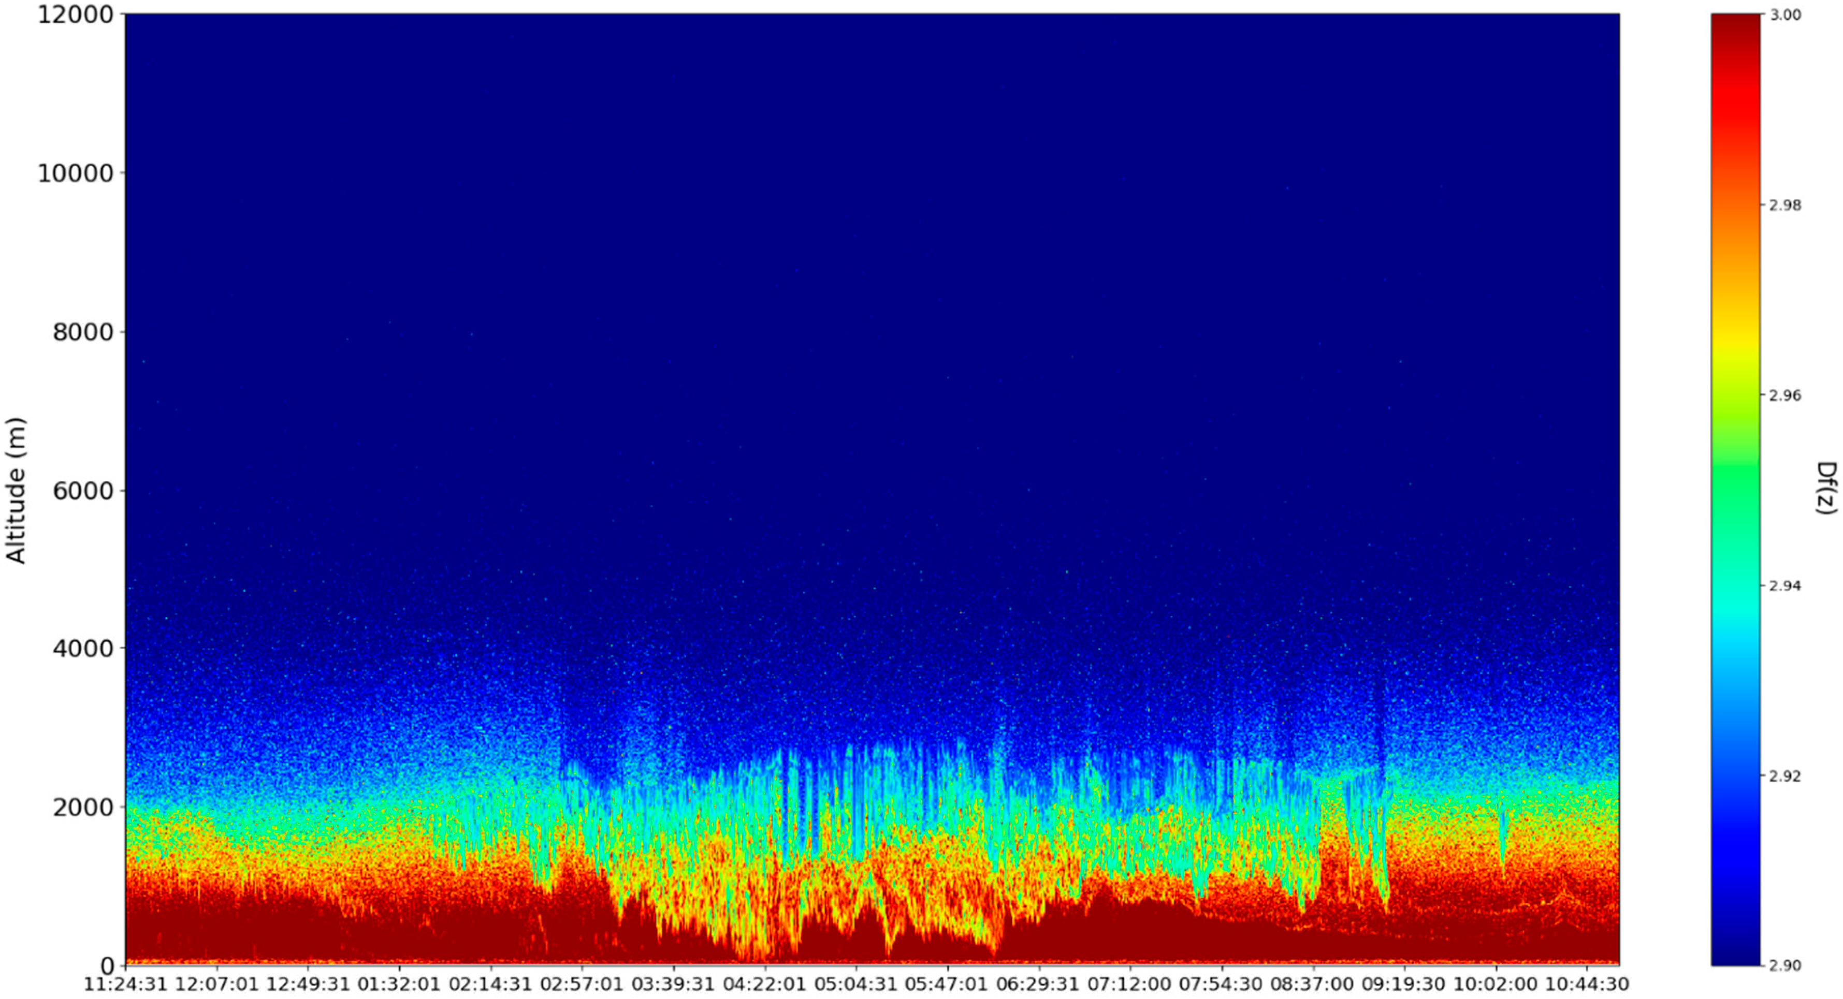
Task: Click the 2.96 colorbar tick label
Action: [1785, 395]
